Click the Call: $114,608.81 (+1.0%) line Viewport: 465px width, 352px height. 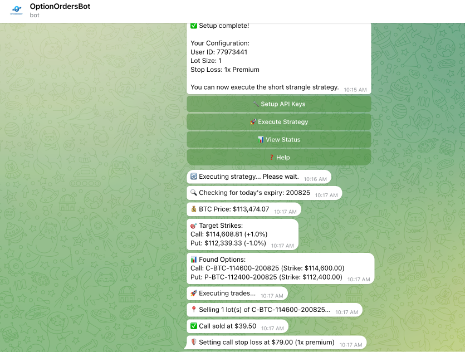229,234
